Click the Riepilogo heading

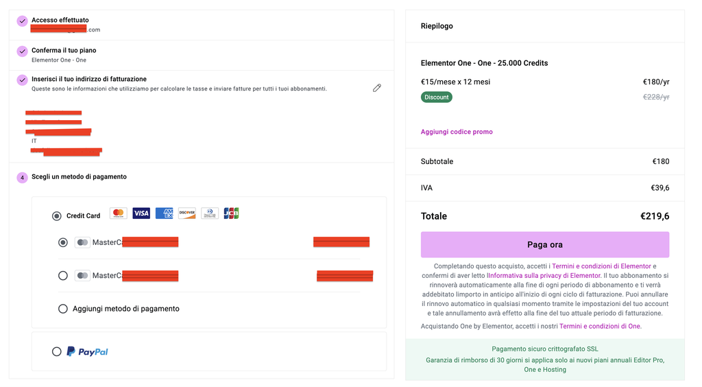(x=437, y=26)
